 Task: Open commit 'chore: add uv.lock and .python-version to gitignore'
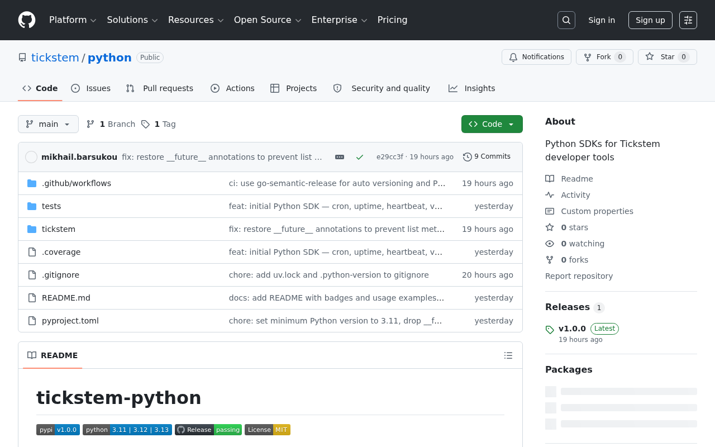(x=329, y=275)
